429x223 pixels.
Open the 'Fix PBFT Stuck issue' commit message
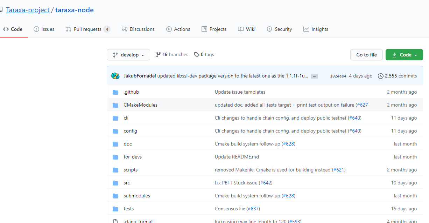tap(236, 183)
